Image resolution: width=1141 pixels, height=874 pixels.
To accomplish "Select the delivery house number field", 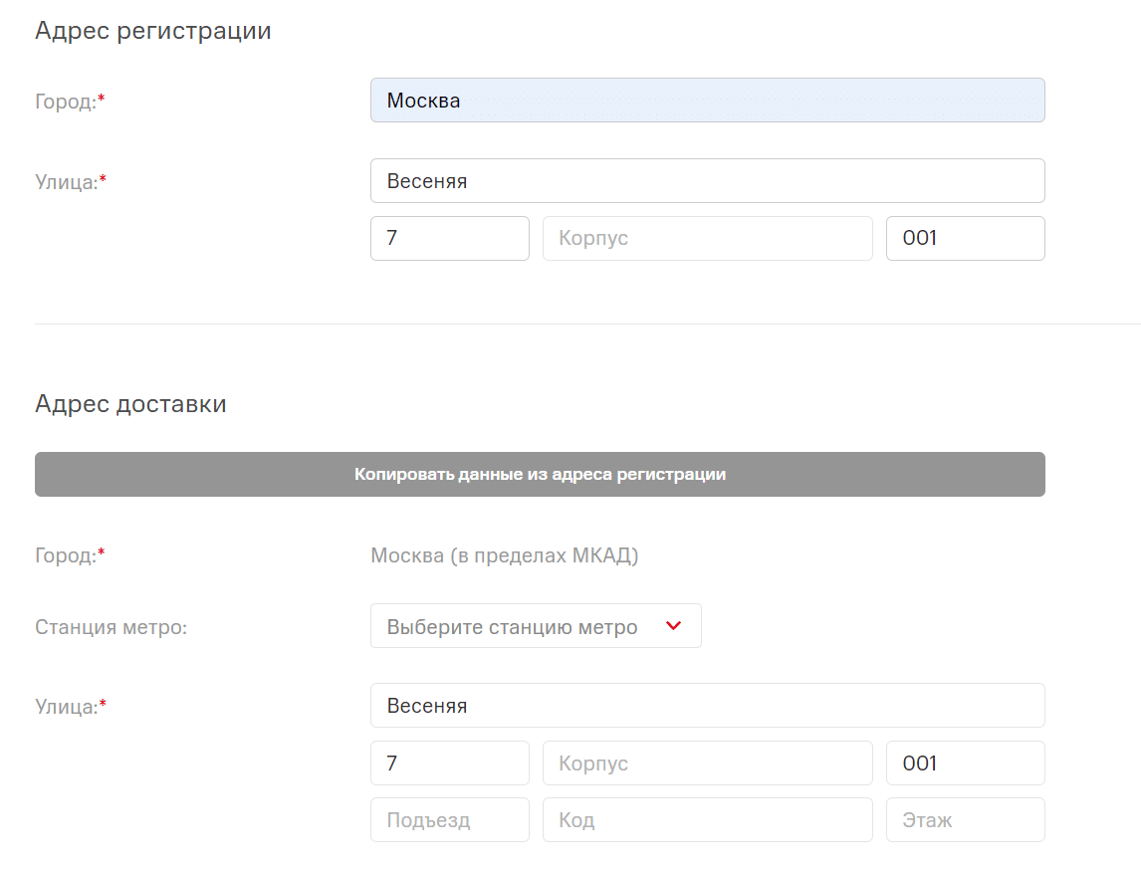I will (449, 764).
